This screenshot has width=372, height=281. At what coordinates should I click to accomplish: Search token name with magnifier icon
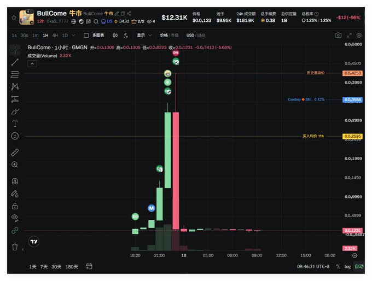(96, 21)
